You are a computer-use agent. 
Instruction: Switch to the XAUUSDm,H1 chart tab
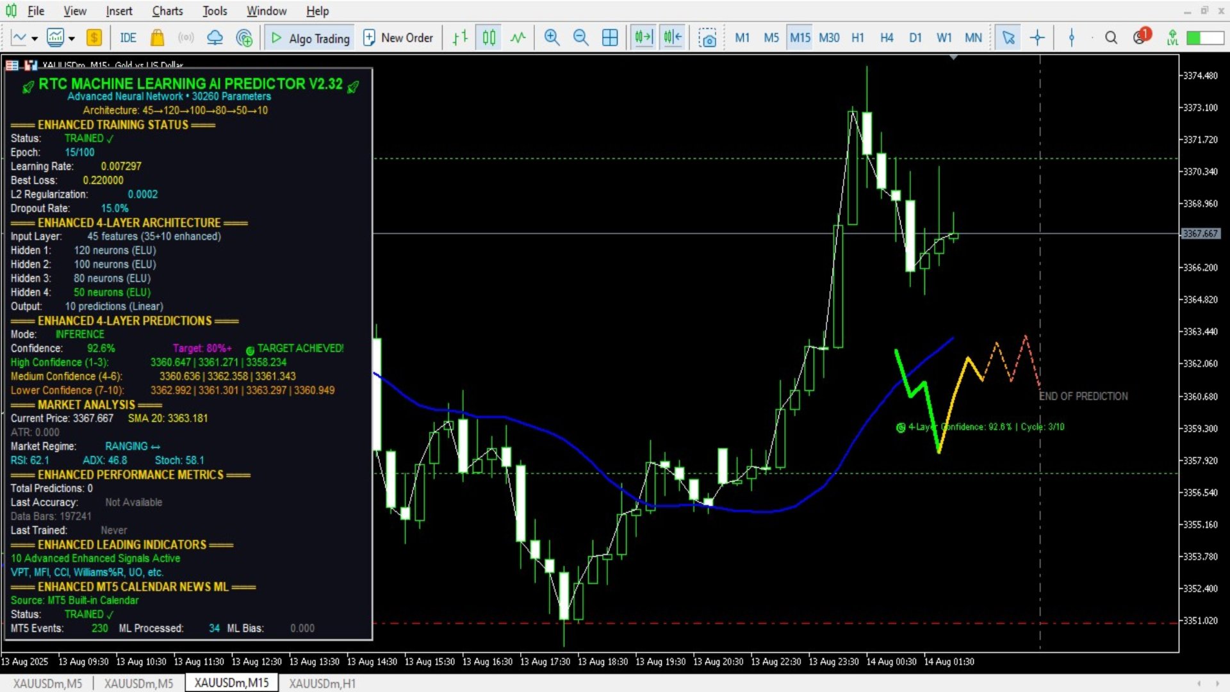322,683
